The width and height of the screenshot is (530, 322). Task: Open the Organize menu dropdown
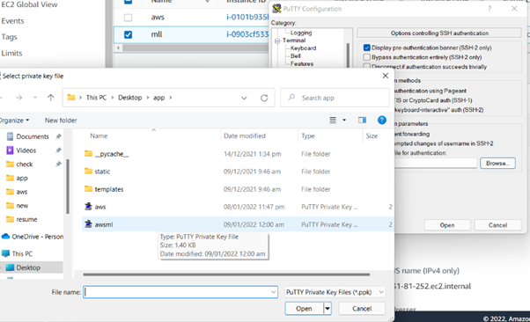coord(15,121)
